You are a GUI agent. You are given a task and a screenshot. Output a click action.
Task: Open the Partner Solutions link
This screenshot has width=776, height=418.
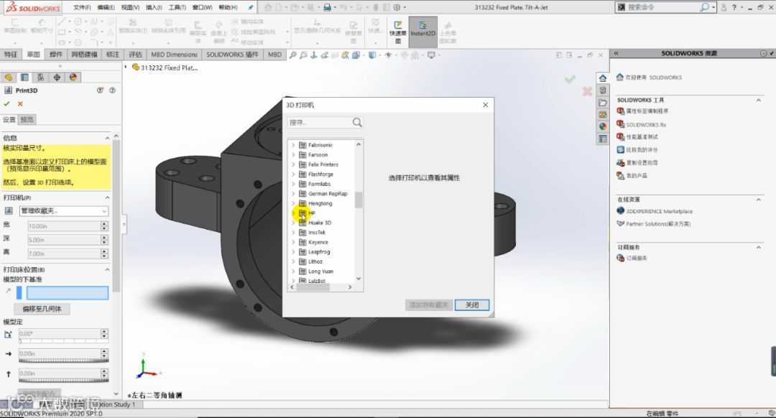(x=657, y=224)
